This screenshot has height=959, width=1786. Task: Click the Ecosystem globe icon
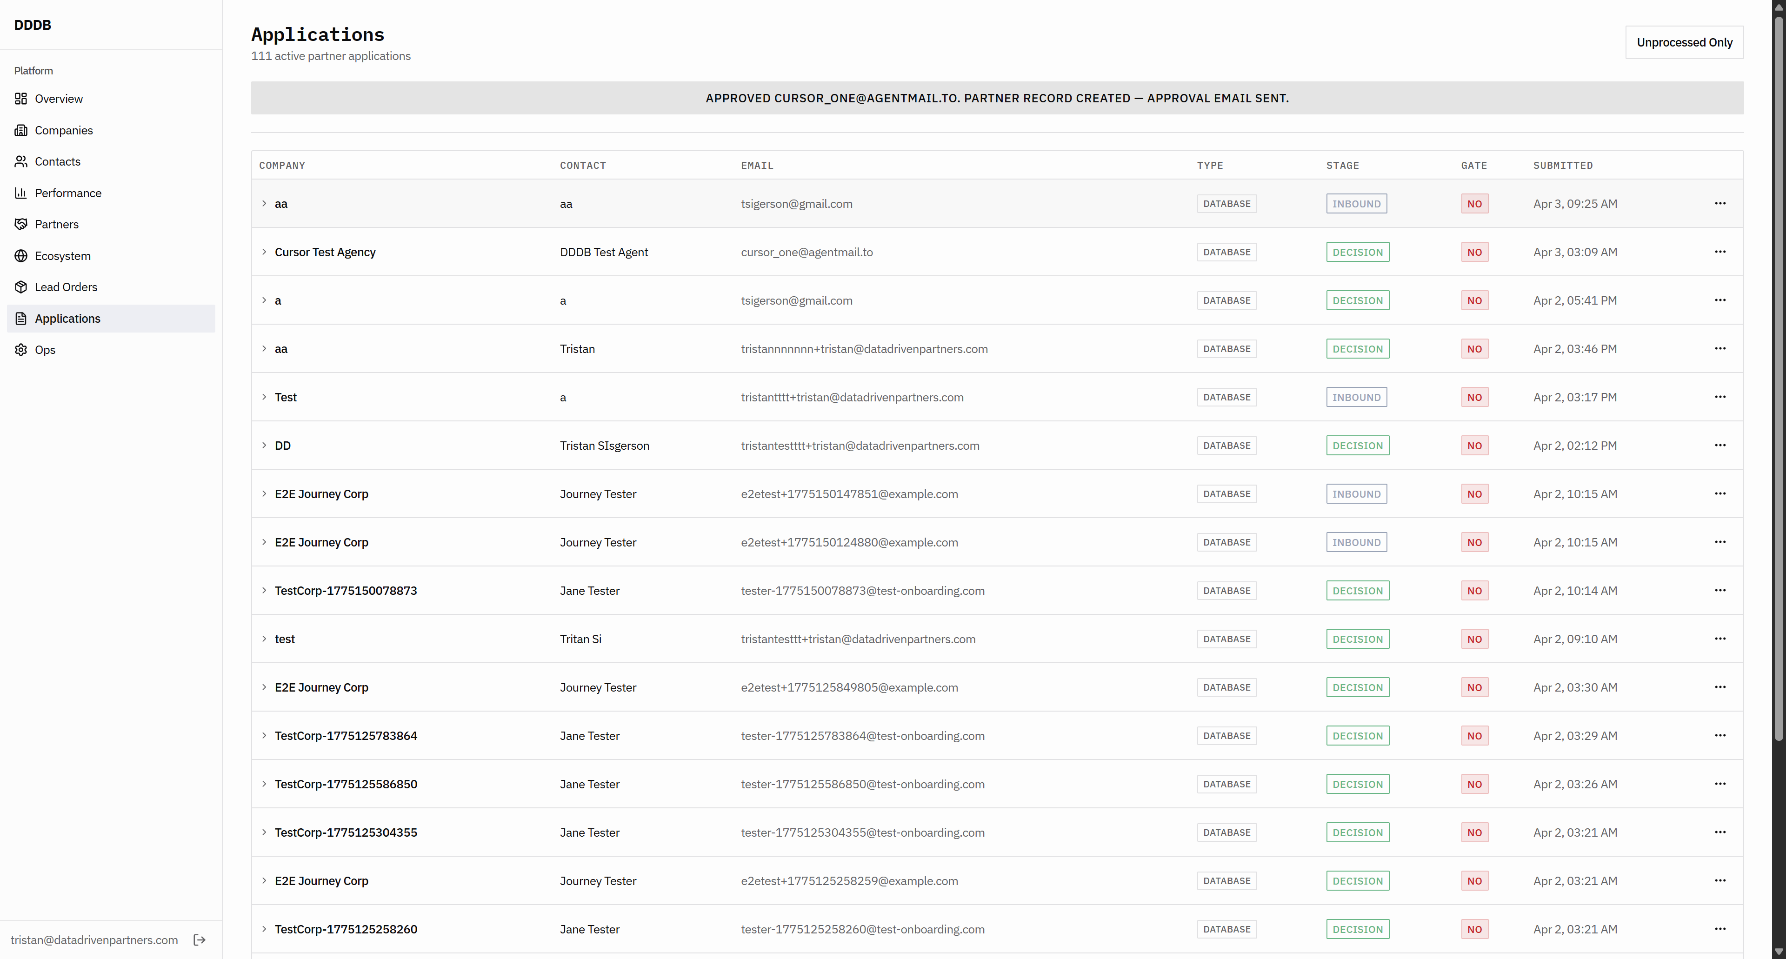pyautogui.click(x=21, y=256)
